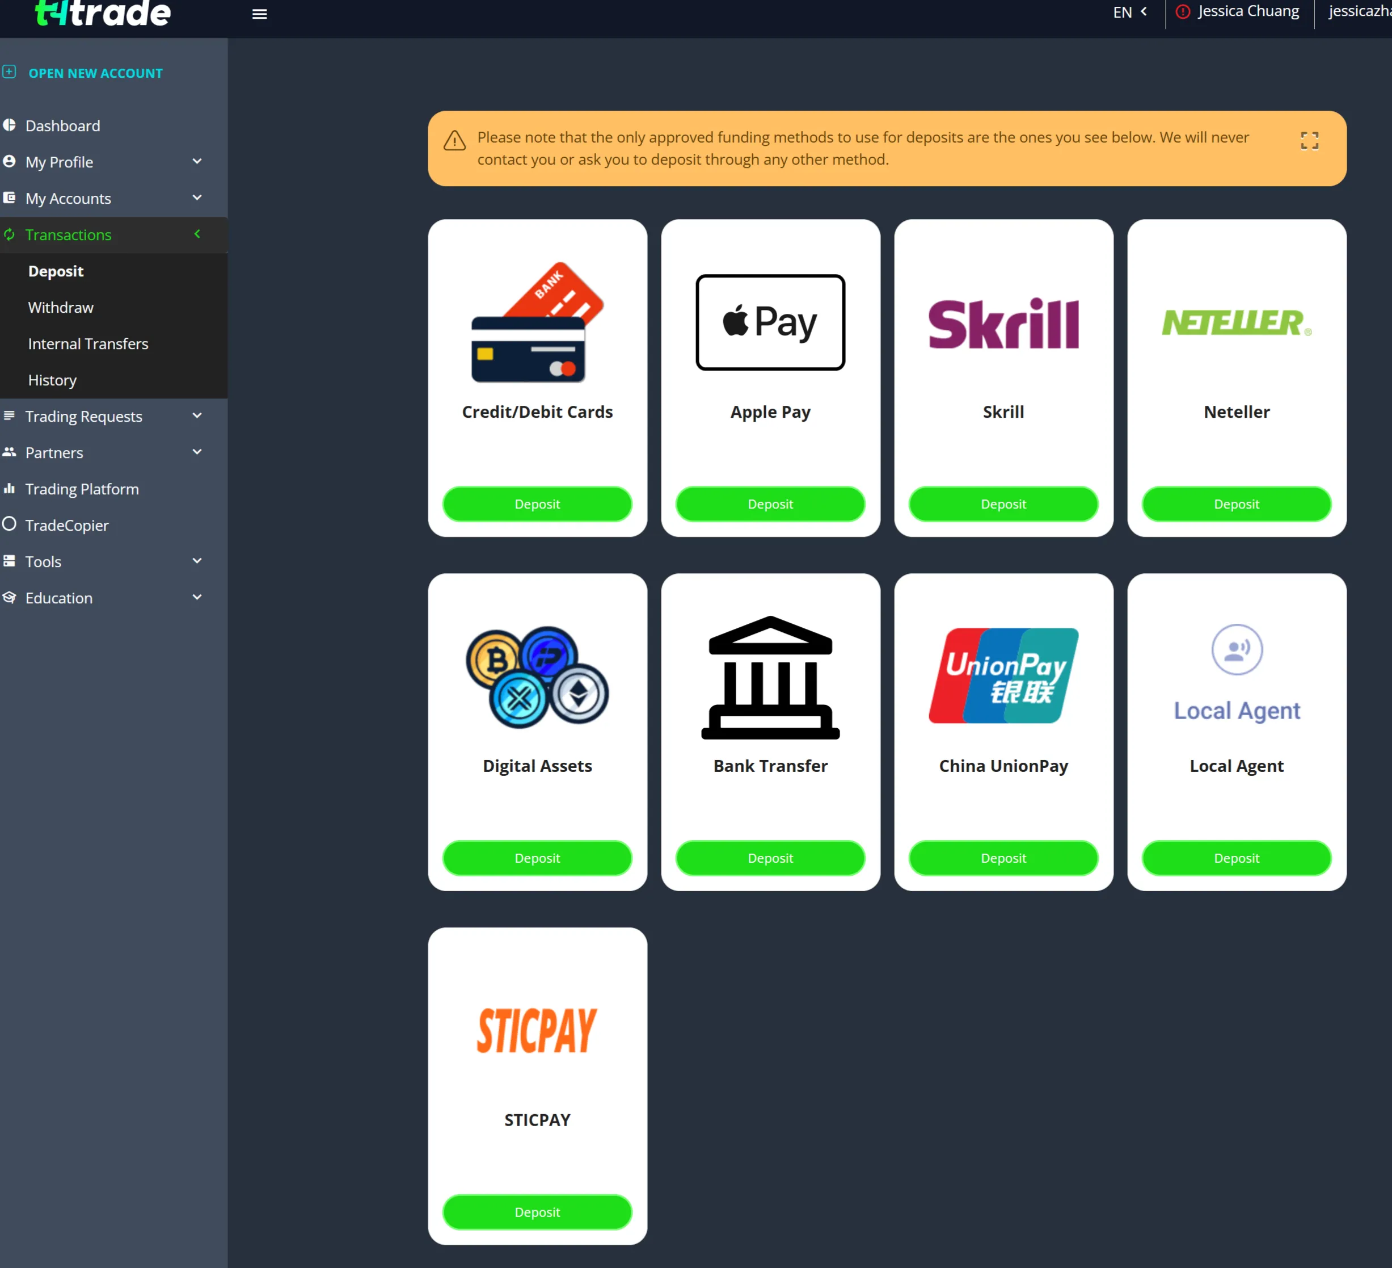Image resolution: width=1392 pixels, height=1268 pixels.
Task: Expand the Partners chevron
Action: pos(197,452)
